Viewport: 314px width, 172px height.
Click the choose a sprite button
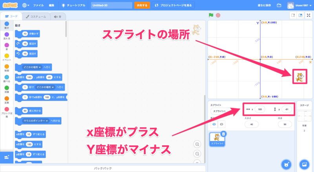click(286, 164)
